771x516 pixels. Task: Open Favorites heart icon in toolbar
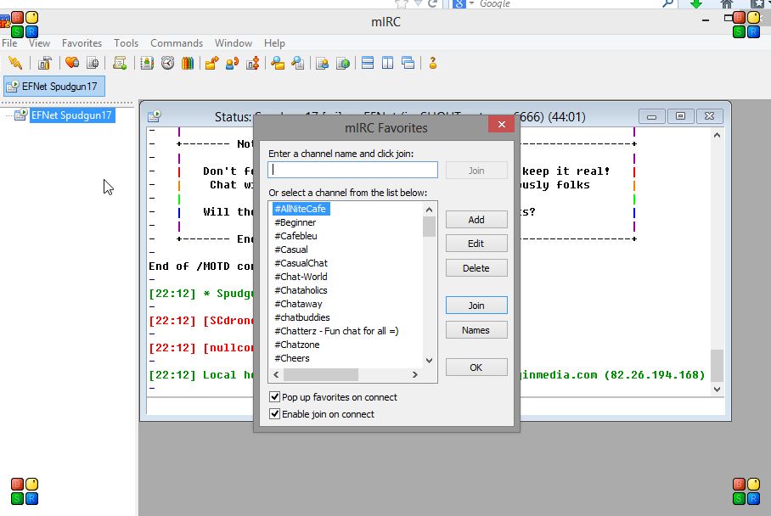click(x=72, y=63)
